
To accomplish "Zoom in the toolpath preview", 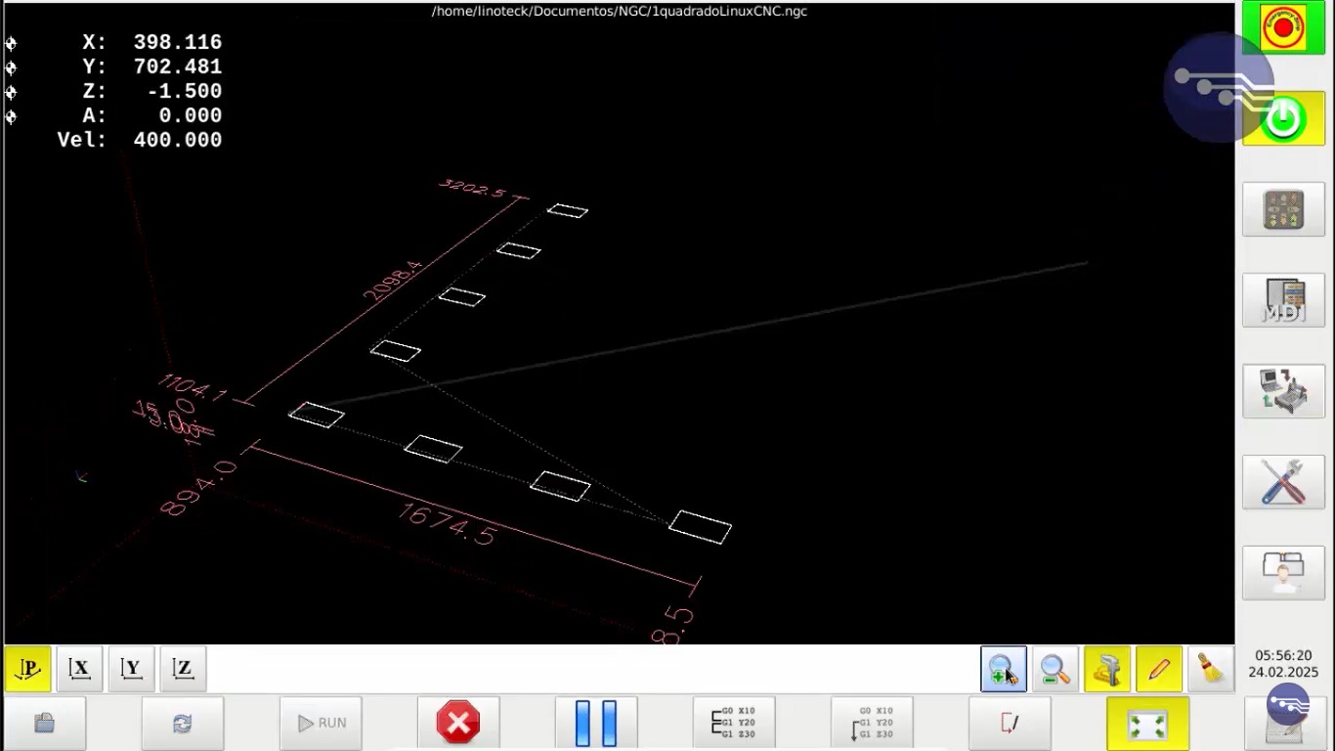I will [x=1003, y=670].
